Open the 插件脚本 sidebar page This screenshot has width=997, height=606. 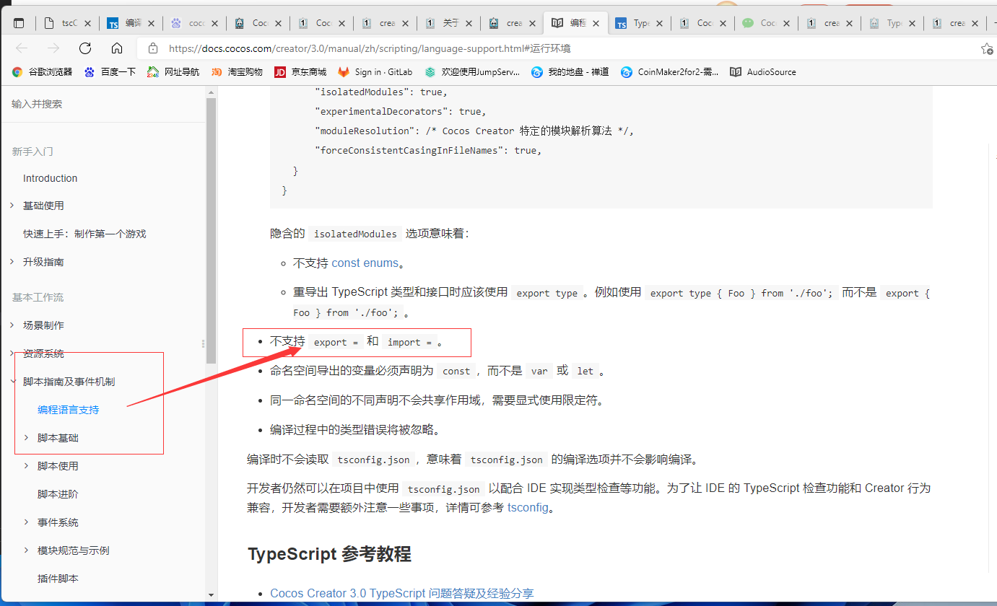(x=58, y=579)
